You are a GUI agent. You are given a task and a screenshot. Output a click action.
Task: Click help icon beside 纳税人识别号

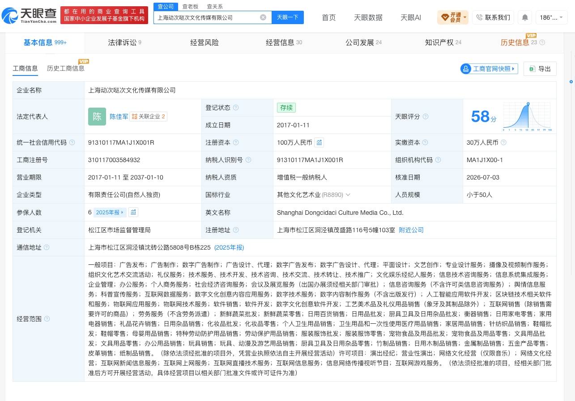(248, 160)
